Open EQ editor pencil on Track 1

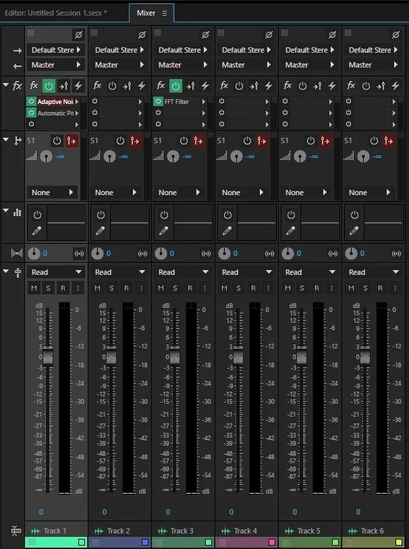pyautogui.click(x=36, y=231)
